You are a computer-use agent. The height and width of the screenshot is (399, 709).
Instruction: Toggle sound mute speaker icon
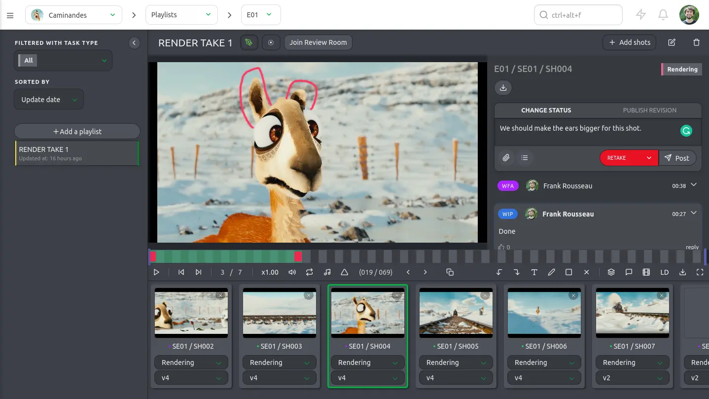coord(292,272)
